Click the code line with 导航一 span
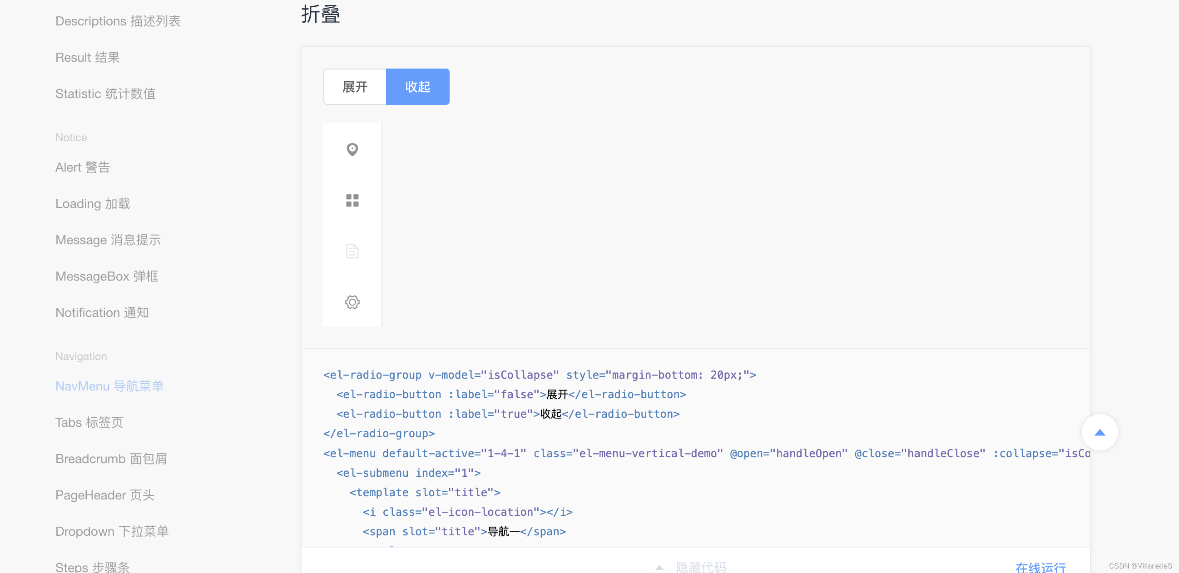The height and width of the screenshot is (573, 1179). 464,531
